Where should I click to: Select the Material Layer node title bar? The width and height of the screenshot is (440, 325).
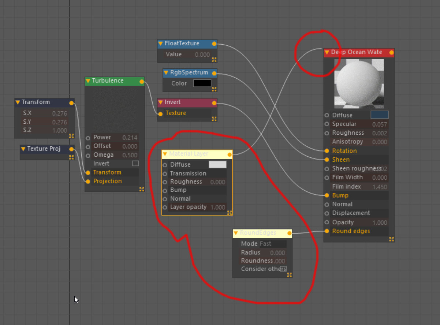(x=197, y=154)
